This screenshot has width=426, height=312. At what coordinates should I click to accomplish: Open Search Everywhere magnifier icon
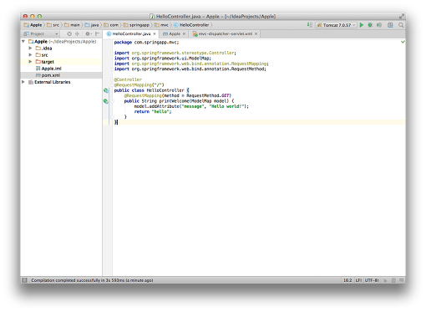click(401, 25)
